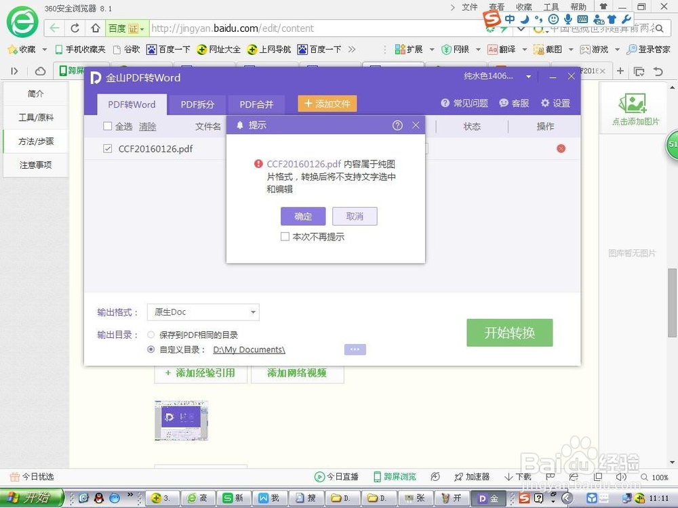Select 保存到PDF相同的目录 radio option
The width and height of the screenshot is (678, 508).
coord(151,335)
